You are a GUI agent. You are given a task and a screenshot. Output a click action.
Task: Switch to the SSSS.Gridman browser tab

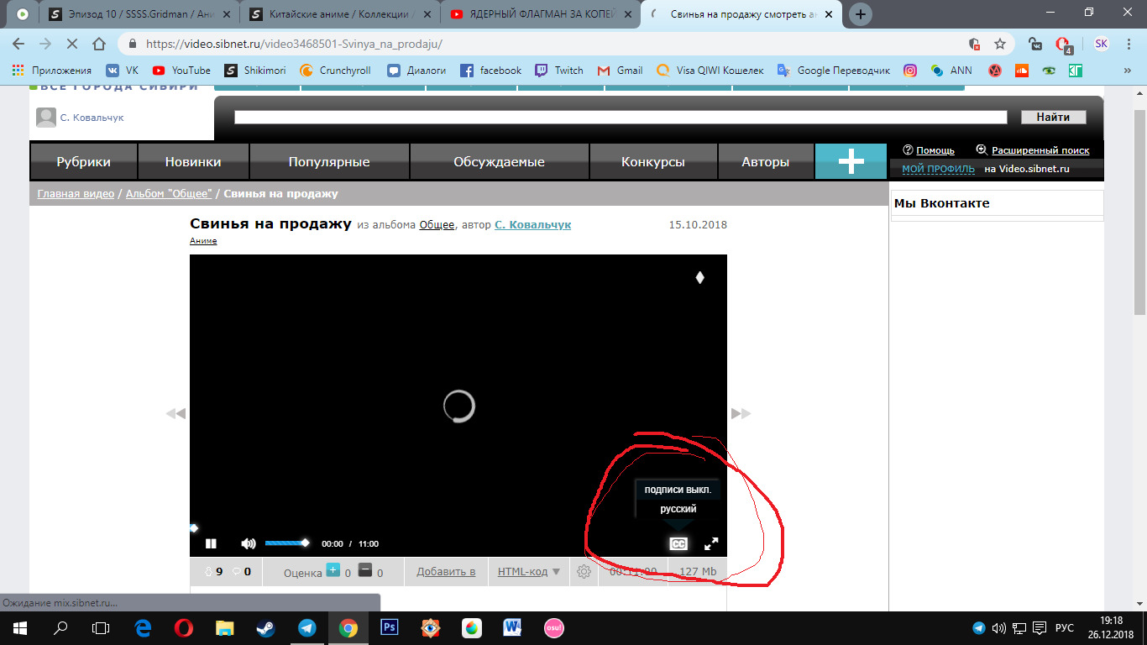point(139,14)
